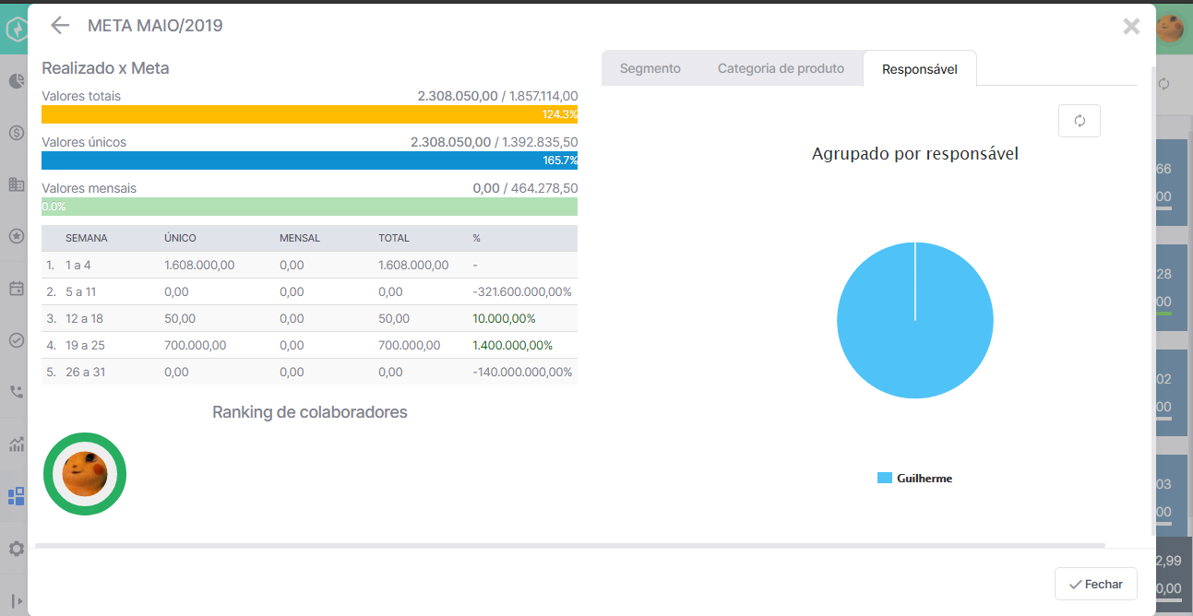Click the Fechar button
Viewport: 1193px width, 616px height.
tap(1096, 585)
